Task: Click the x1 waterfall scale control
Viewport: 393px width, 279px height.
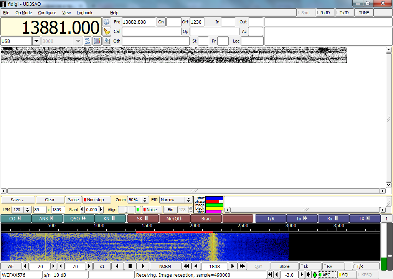Action: tap(102, 266)
